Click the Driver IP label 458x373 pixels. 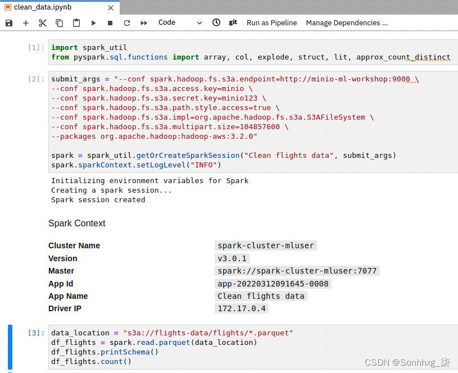65,308
